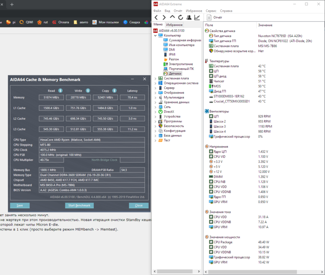This screenshot has height=275, width=325.
Task: Open авито bookmark in browser
Action: [81, 22]
